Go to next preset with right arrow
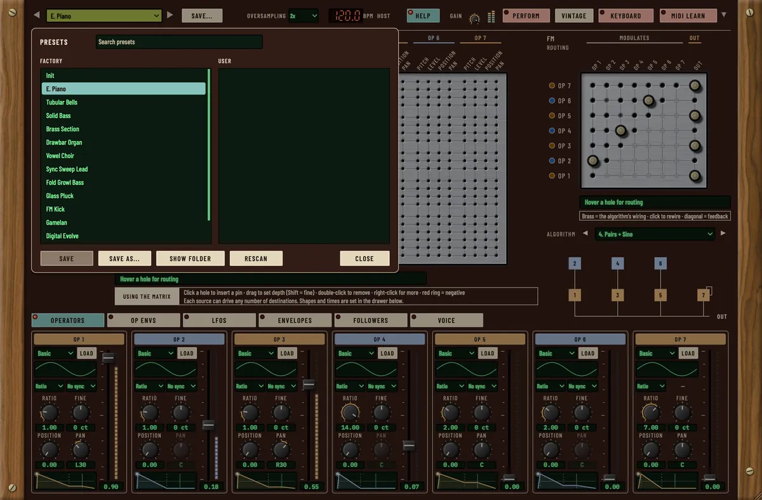 (170, 15)
